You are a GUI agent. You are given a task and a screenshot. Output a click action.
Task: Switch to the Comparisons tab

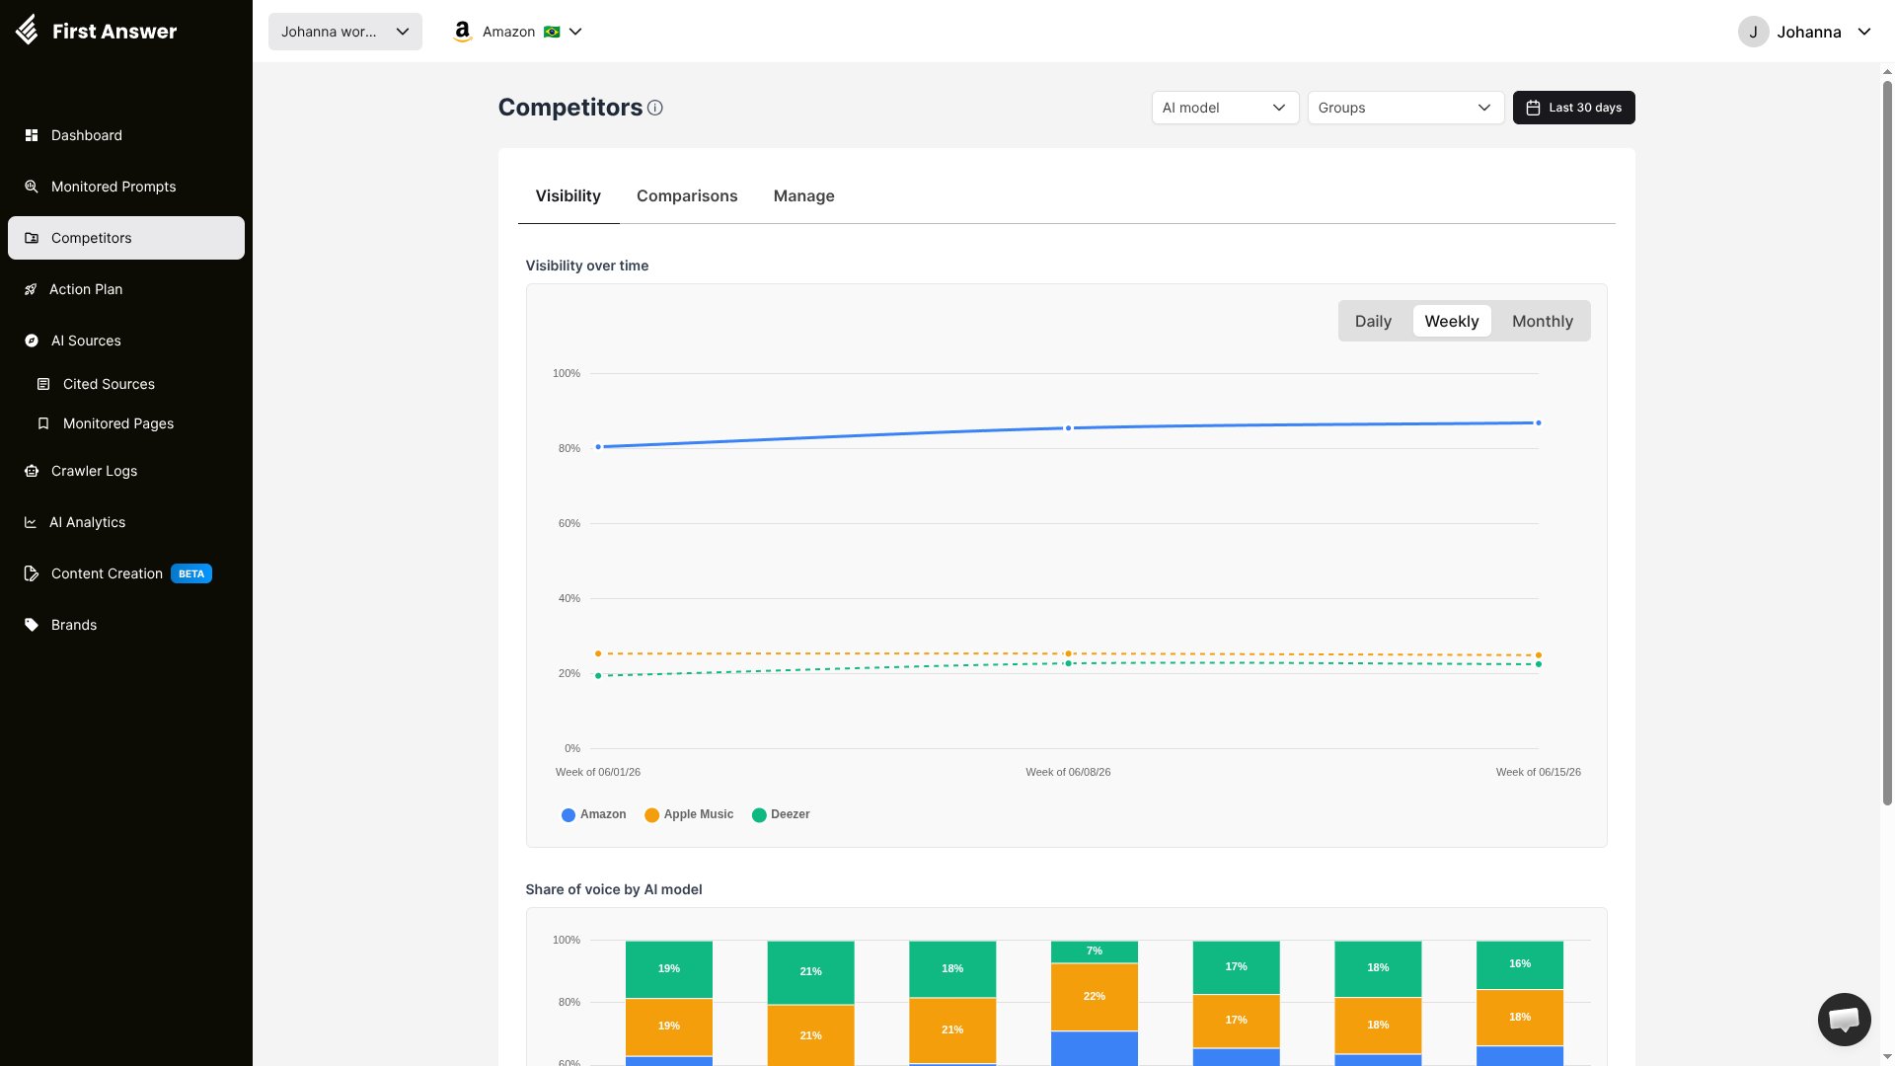point(687,195)
